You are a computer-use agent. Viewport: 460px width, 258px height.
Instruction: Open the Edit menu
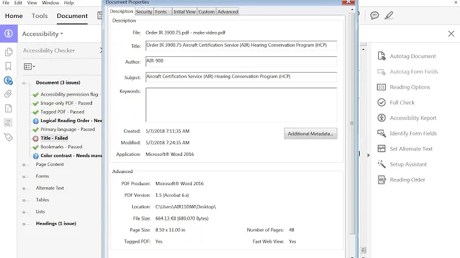tap(18, 3)
